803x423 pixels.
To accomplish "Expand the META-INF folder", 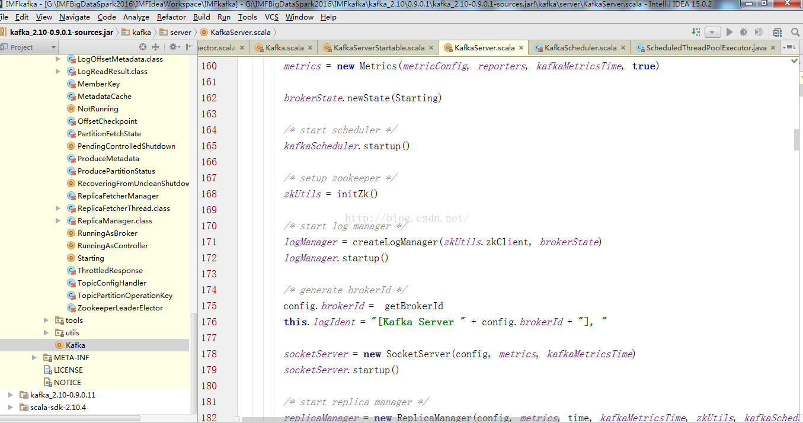I will 34,358.
